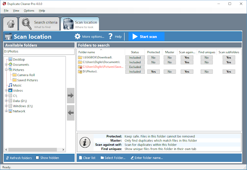247x170 pixels.
Task: Expand the Windows (E:\) drive node
Action: pyautogui.click(x=6, y=106)
